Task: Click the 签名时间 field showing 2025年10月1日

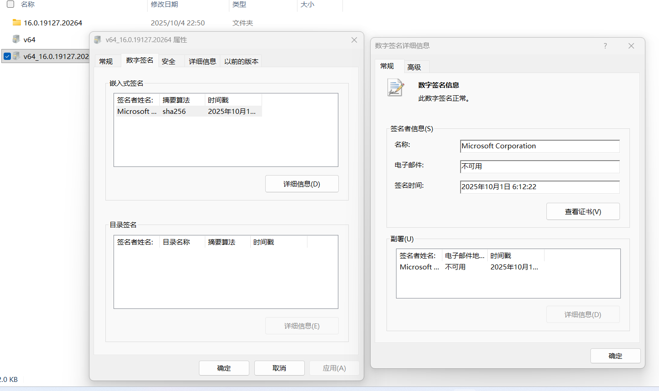Action: pos(539,187)
